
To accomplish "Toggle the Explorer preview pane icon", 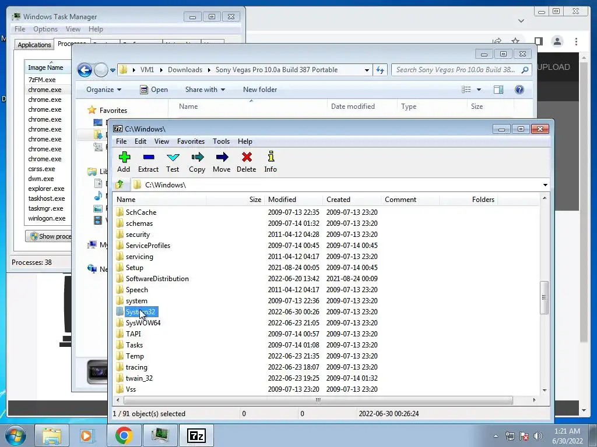I will tap(498, 90).
